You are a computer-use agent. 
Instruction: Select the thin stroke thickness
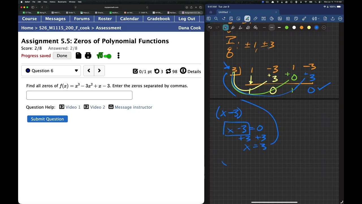(264, 27)
